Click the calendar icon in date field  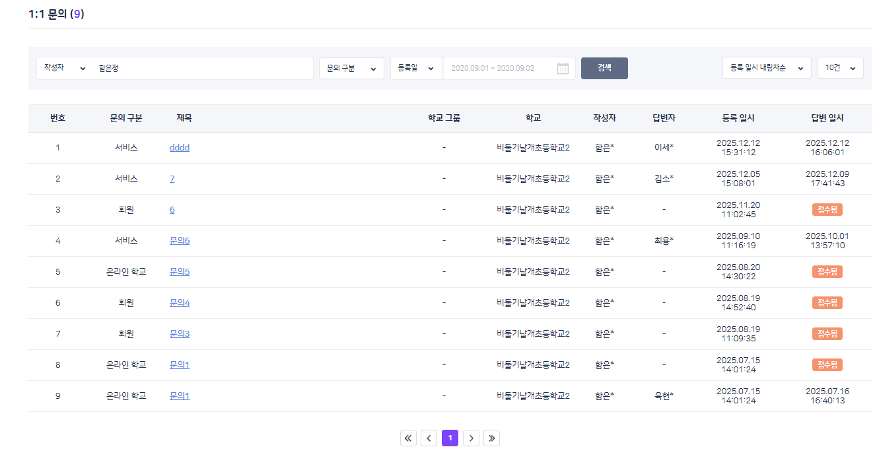[x=563, y=69]
